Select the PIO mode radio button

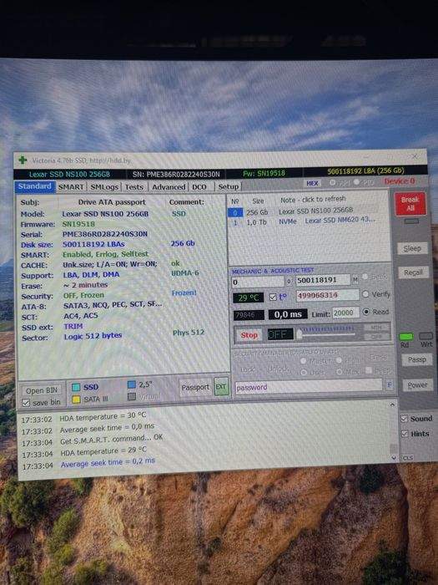coord(356,182)
